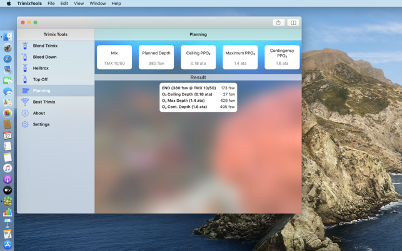
Task: Click the About info icon
Action: pyautogui.click(x=25, y=113)
